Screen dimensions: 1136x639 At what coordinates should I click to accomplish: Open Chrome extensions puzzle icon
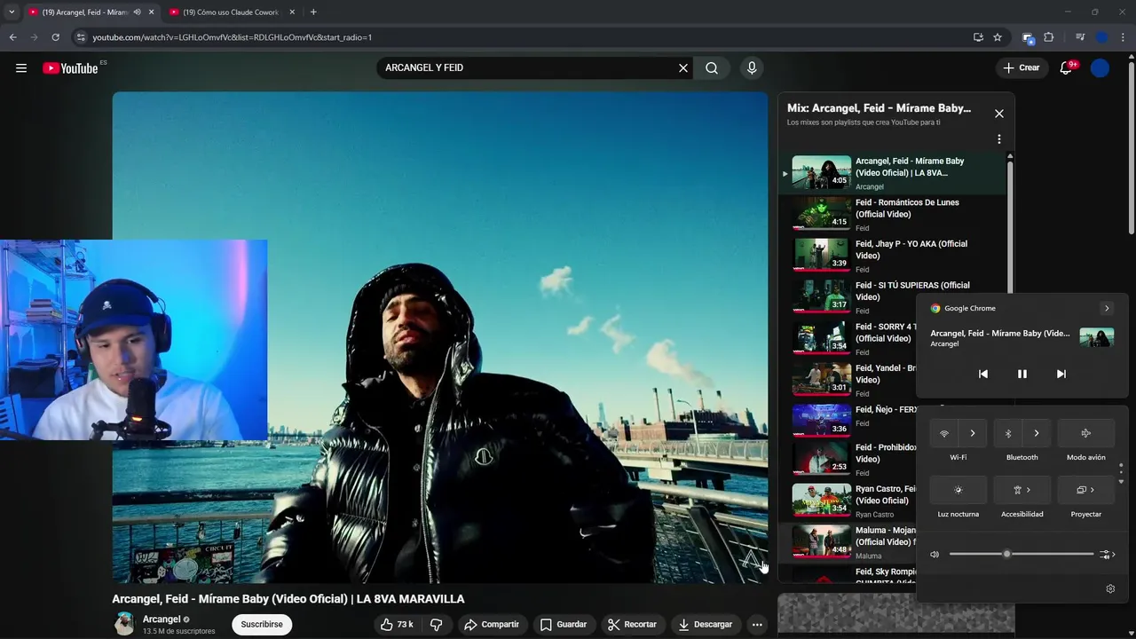tap(1049, 37)
